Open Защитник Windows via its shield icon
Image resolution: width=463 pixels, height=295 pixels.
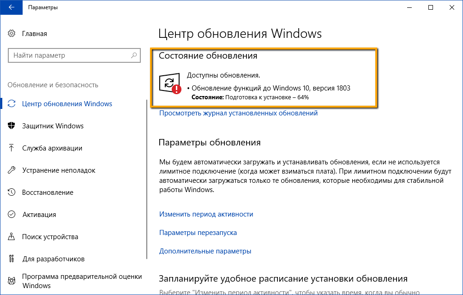tap(12, 126)
